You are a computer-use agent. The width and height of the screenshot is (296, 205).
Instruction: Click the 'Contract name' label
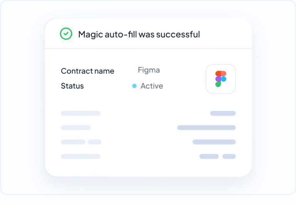point(87,71)
